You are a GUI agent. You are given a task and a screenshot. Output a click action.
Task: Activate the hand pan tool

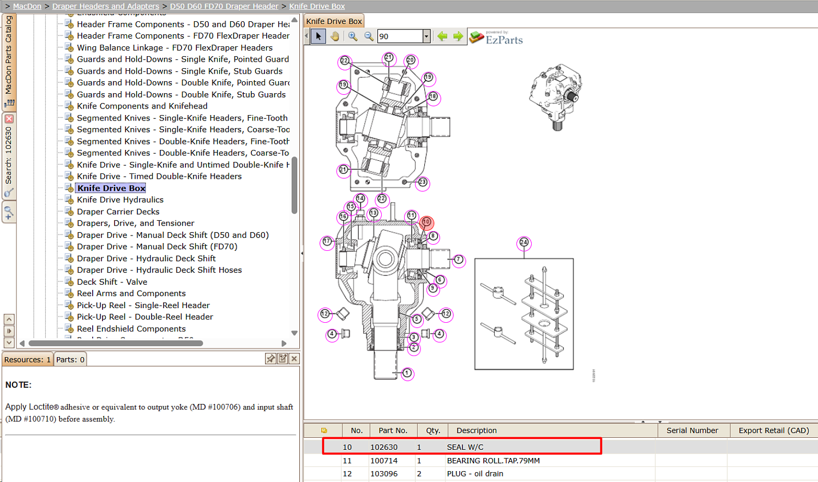335,37
